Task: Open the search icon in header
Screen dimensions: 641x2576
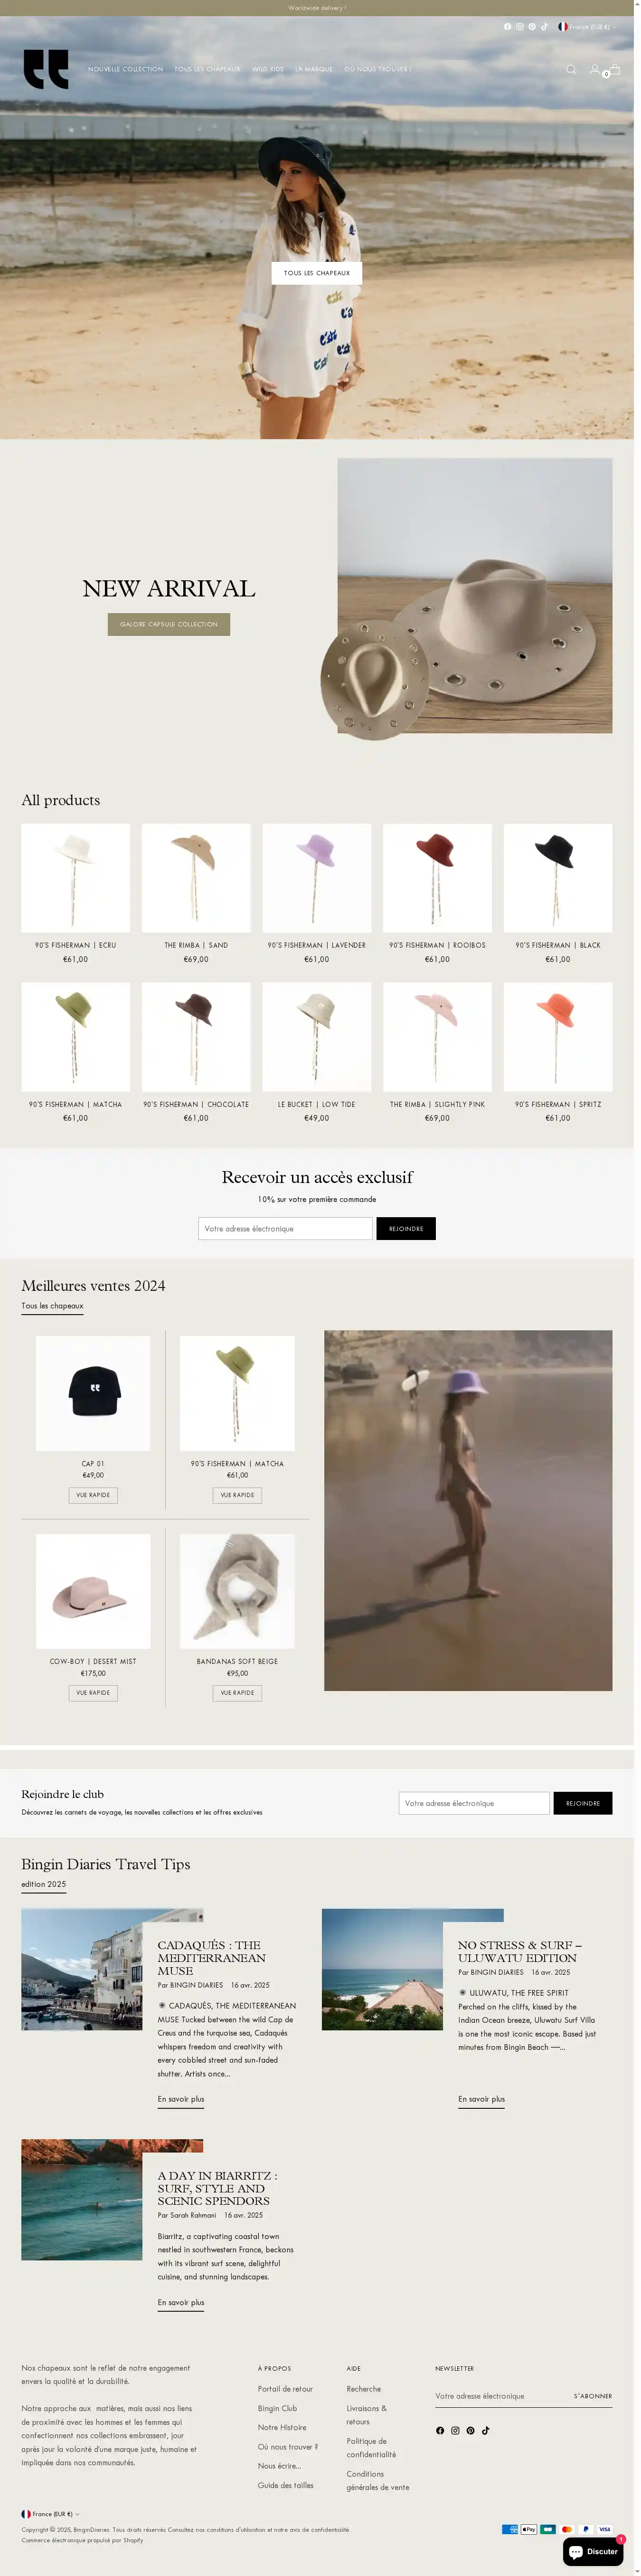Action: coord(571,69)
